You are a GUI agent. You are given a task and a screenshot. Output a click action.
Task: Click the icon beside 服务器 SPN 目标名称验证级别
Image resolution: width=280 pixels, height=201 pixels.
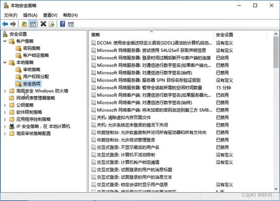(93, 80)
